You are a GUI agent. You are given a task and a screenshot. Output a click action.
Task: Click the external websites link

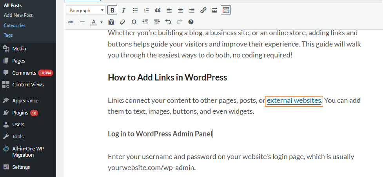pyautogui.click(x=294, y=100)
